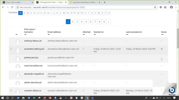Open attempt 1 of amandine willocq
The image size is (179, 100).
coord(83,49)
